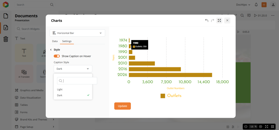279x130 pixels.
Task: Click the magnifier icon in the top Search bar
Action: point(52,5)
